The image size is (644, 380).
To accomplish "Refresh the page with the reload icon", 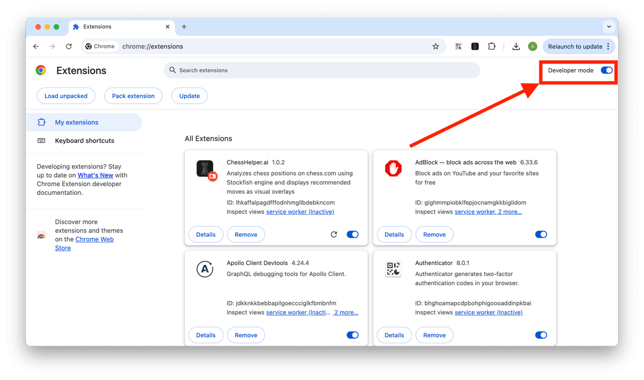I will [x=69, y=46].
